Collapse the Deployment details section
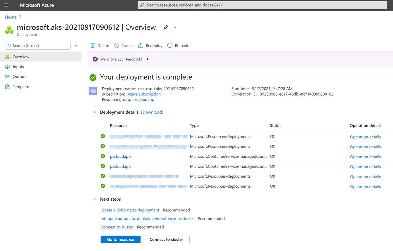 [94, 112]
